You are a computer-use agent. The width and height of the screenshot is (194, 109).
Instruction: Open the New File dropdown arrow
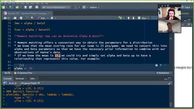click(6, 7)
